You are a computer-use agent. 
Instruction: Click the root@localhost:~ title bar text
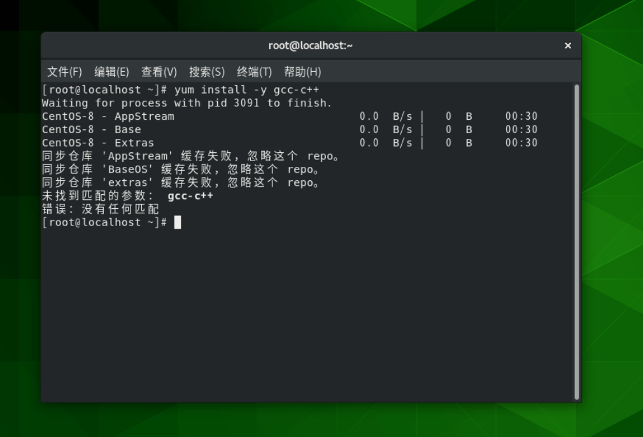click(311, 45)
